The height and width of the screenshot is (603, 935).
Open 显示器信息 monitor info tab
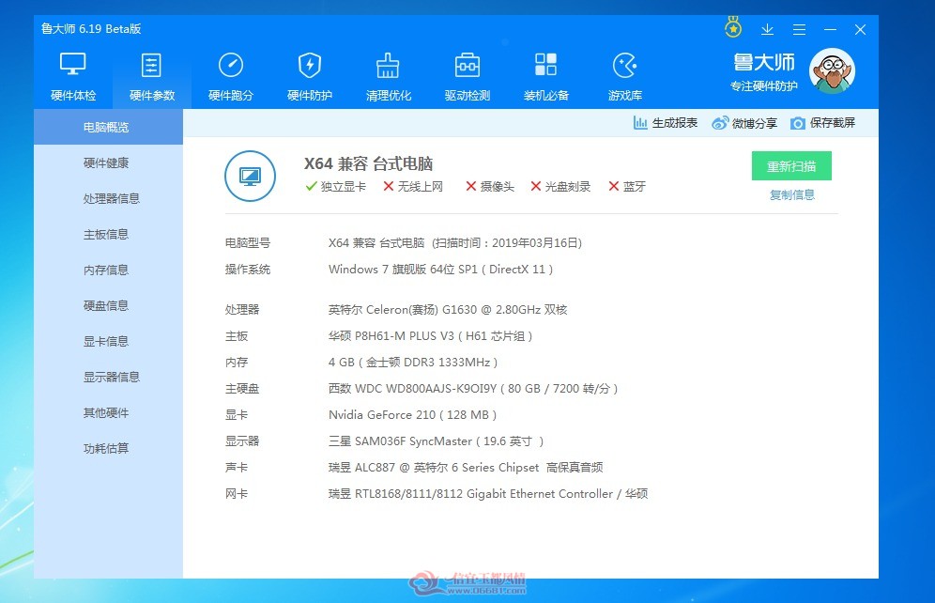[108, 377]
